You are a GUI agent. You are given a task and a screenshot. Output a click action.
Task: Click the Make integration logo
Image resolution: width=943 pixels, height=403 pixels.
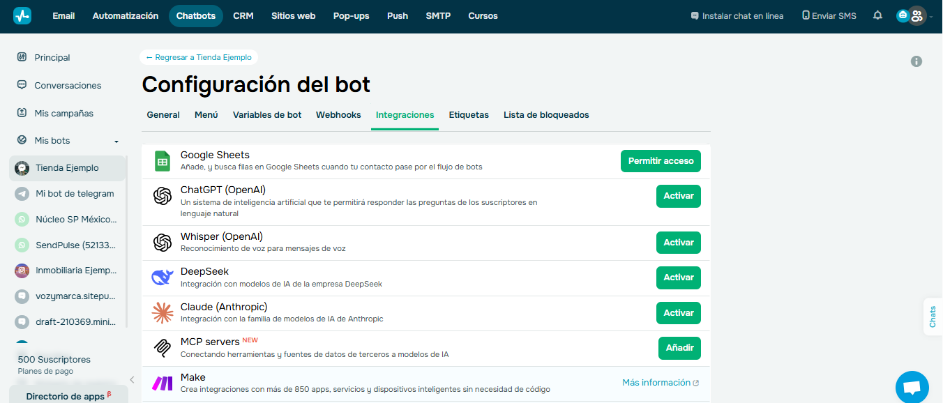(163, 383)
